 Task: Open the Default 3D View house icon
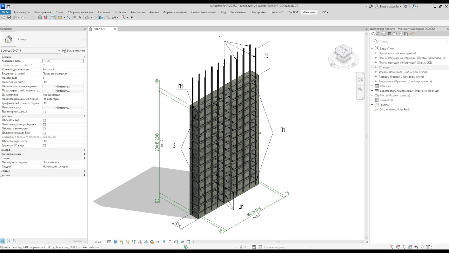pyautogui.click(x=87, y=17)
